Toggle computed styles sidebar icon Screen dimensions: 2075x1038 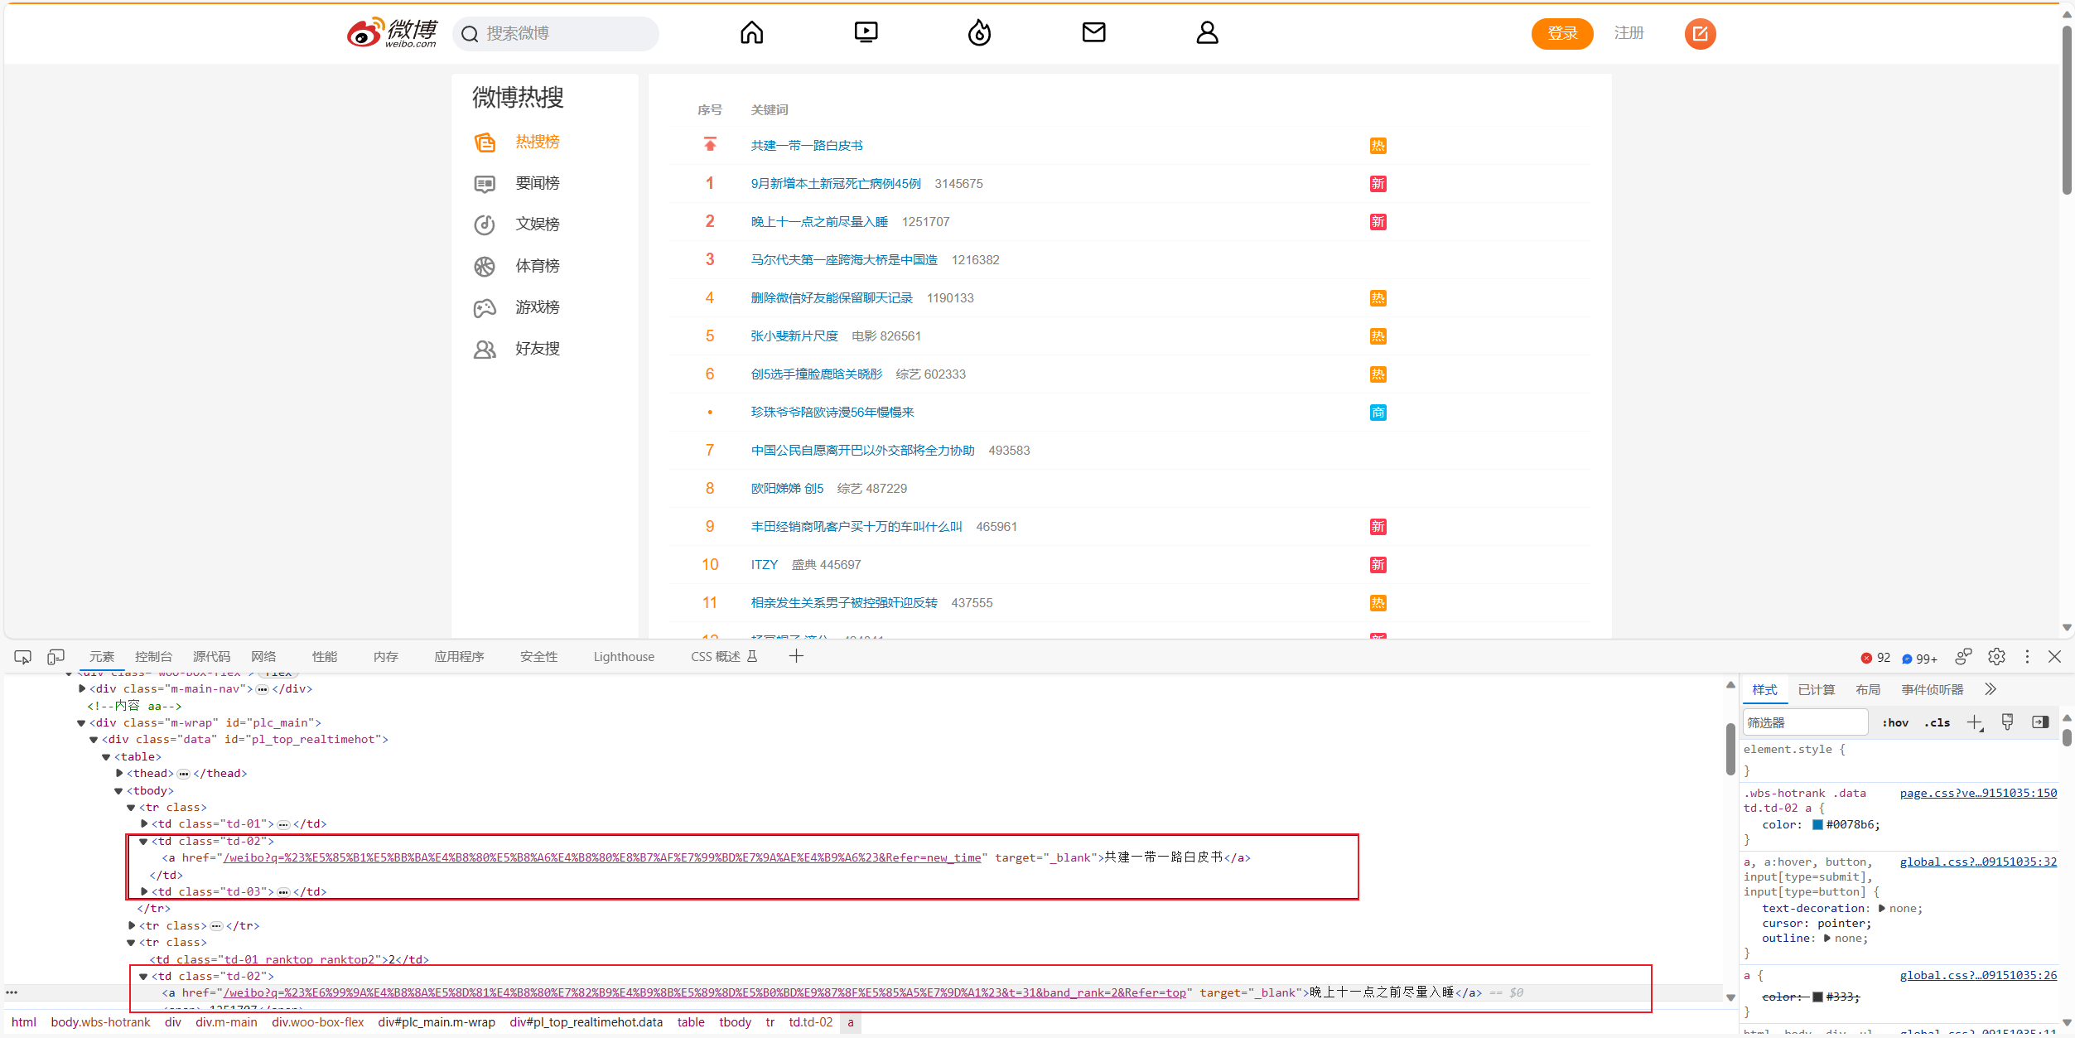[x=2040, y=722]
